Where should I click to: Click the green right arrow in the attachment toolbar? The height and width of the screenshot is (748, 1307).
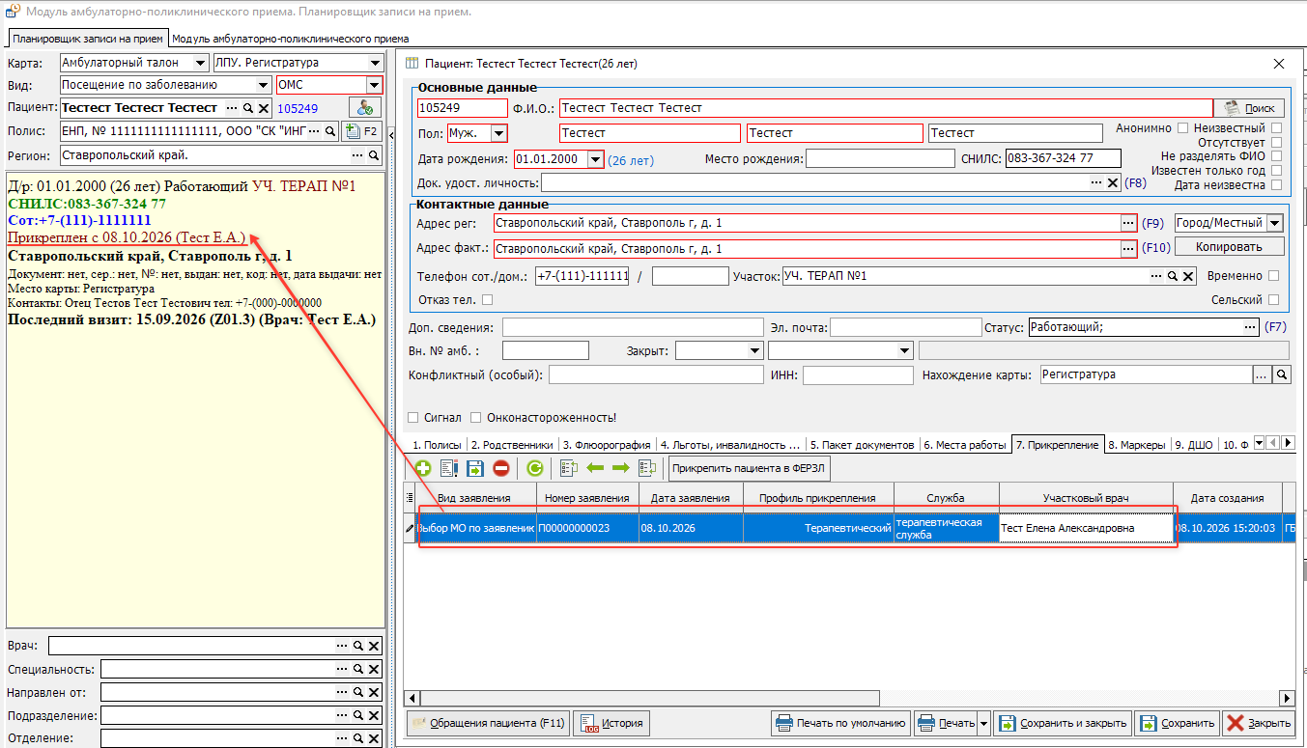[x=620, y=468]
